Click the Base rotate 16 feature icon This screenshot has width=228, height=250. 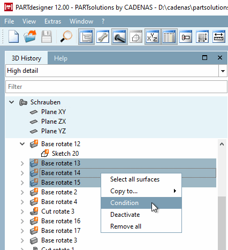pyautogui.click(x=34, y=221)
